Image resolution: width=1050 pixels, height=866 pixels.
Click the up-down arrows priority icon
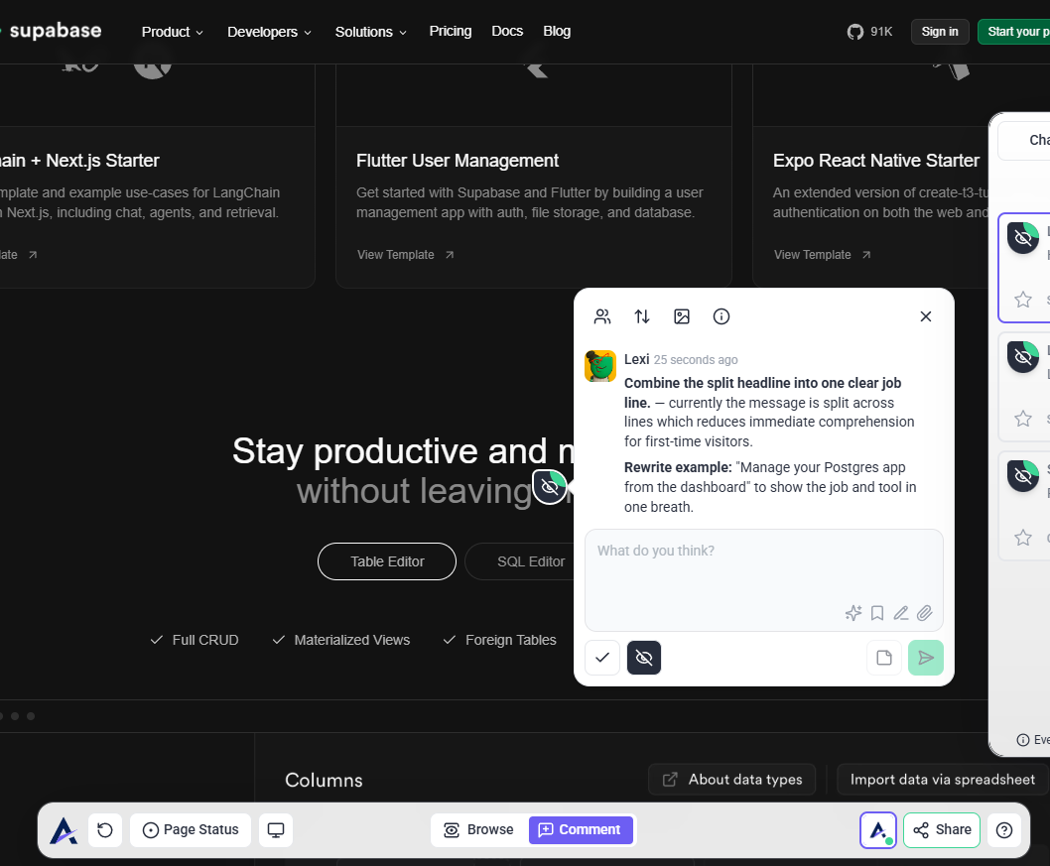[642, 316]
